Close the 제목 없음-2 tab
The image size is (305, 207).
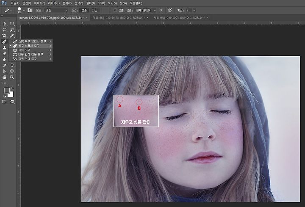[208, 18]
